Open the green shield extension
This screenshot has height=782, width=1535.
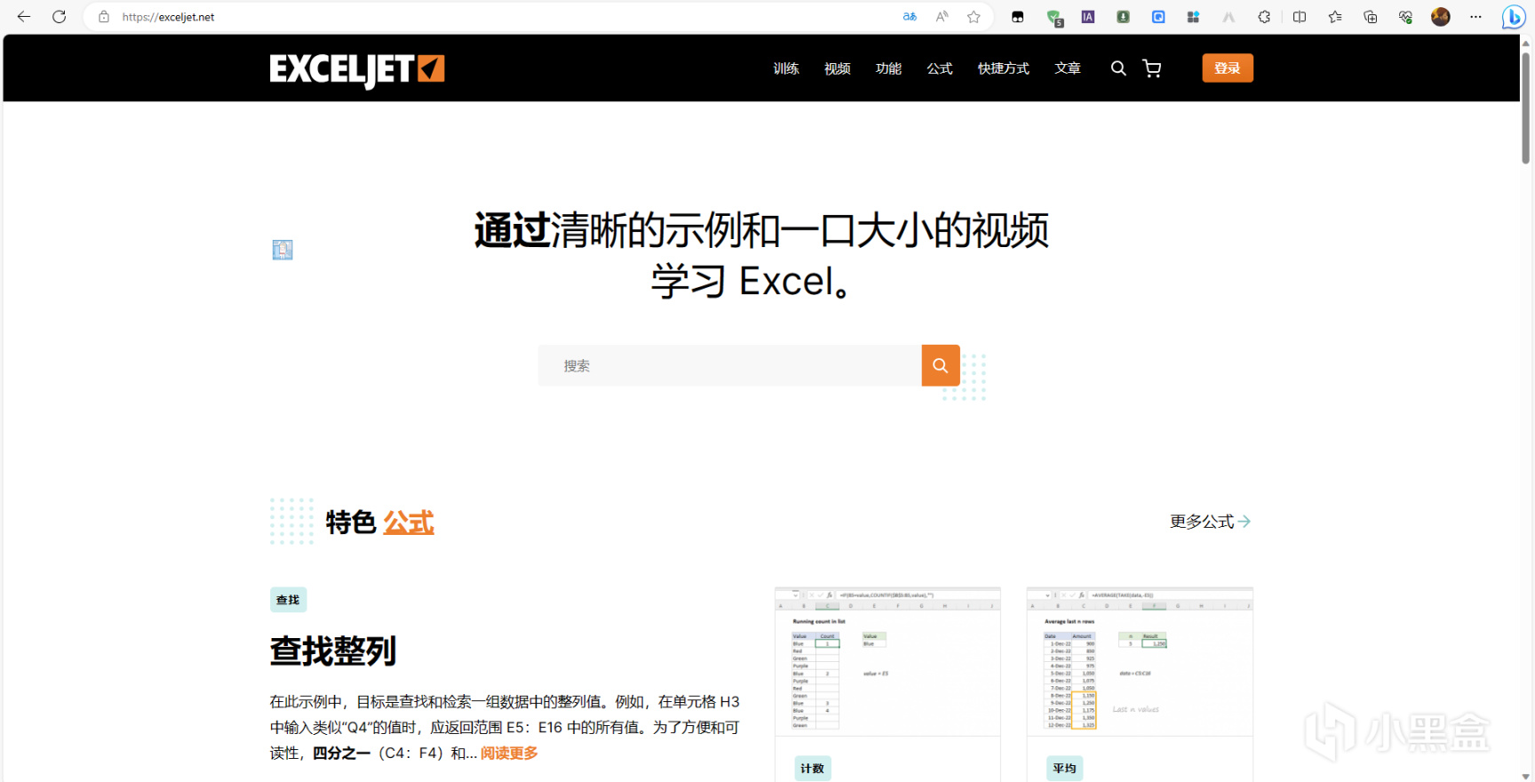click(x=1054, y=17)
